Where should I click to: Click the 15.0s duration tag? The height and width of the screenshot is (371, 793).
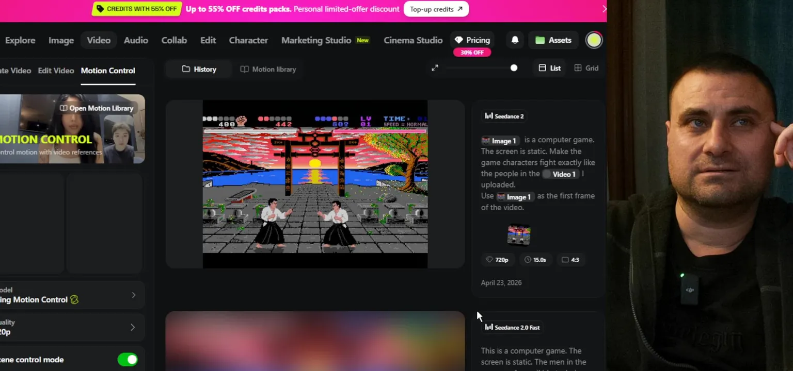point(535,260)
